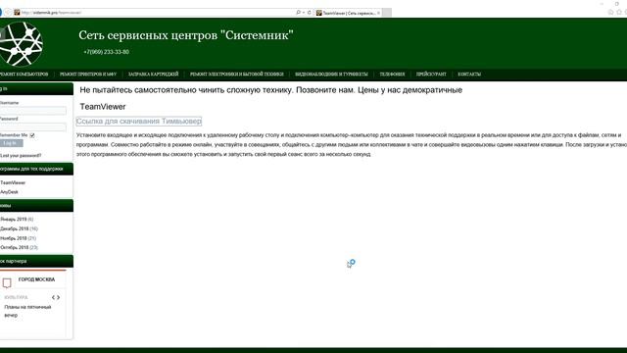Open Ремонт электроники и бытовой техники
Screen dimensions: 627x353
coord(237,75)
